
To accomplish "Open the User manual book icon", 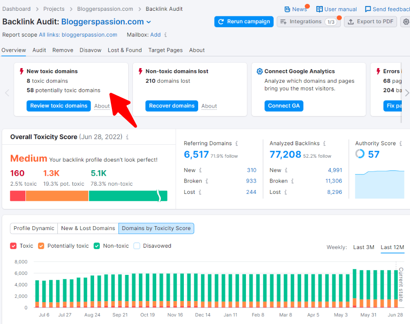I will click(x=319, y=9).
